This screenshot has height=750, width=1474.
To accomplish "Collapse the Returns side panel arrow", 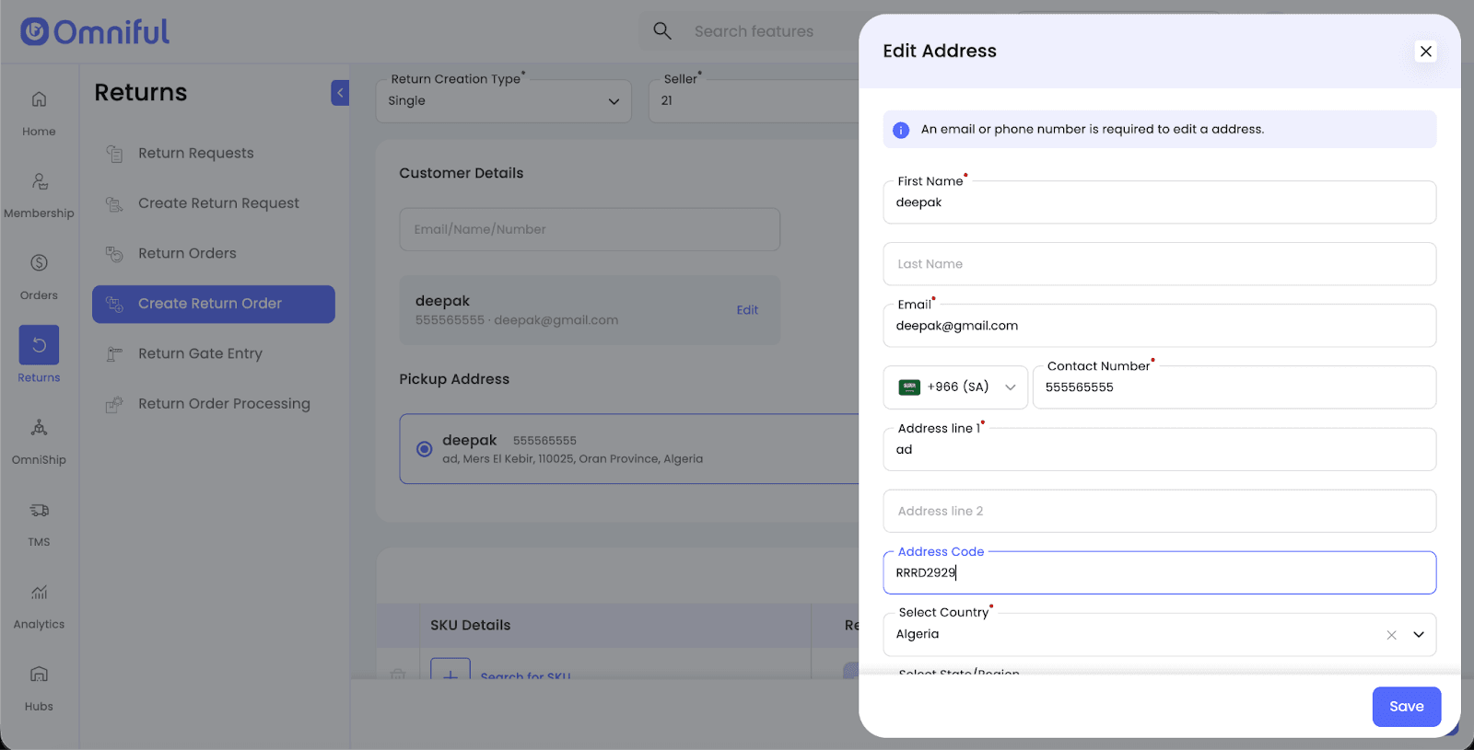I will coord(340,93).
